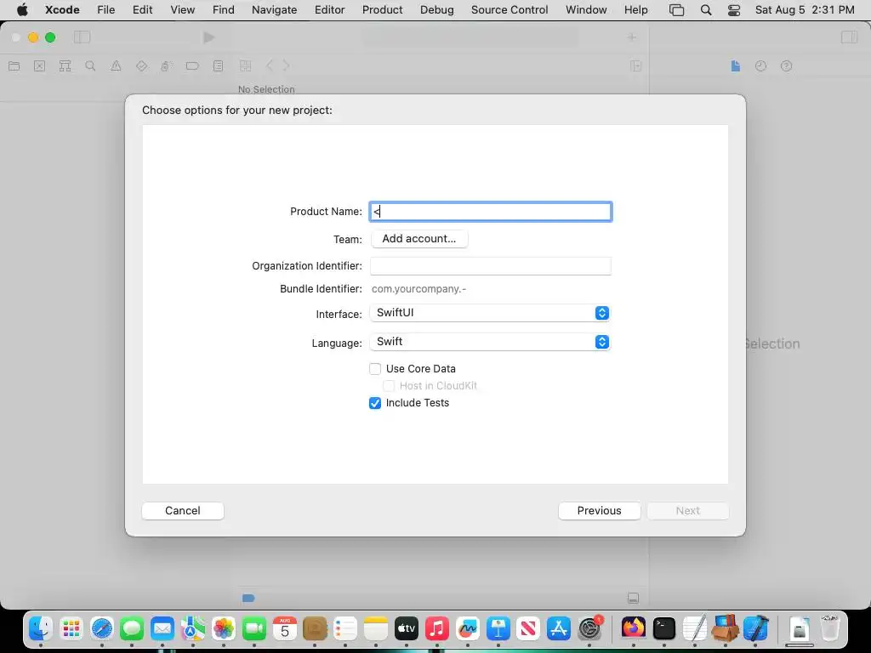
Task: Open Freeform from the dock
Action: [468, 628]
